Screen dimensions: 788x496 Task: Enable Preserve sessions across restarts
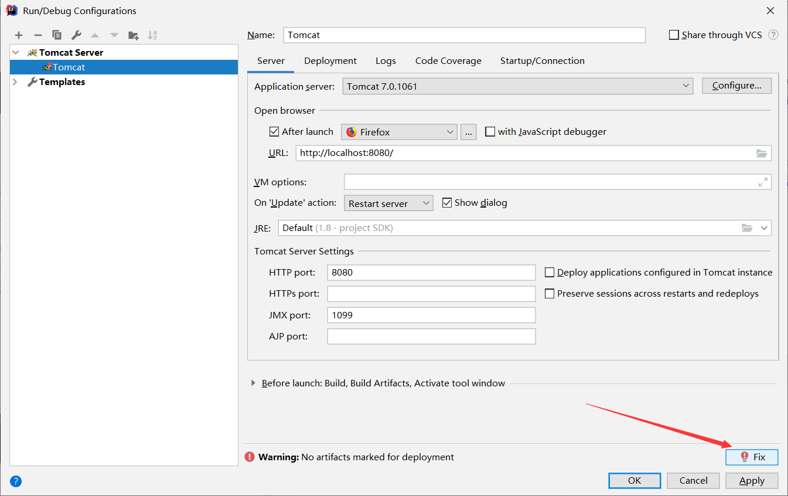pyautogui.click(x=550, y=294)
